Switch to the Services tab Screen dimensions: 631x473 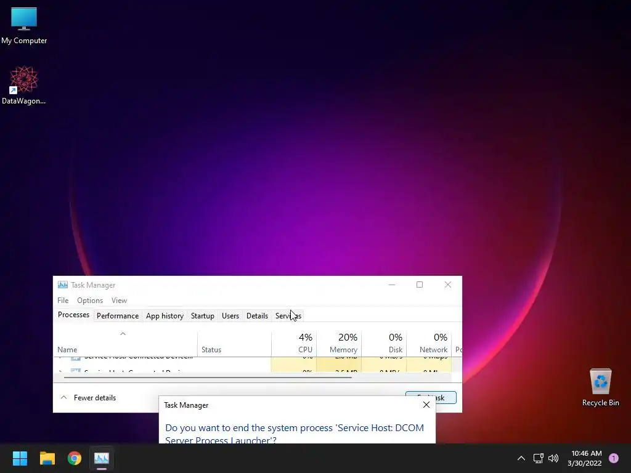click(x=288, y=316)
